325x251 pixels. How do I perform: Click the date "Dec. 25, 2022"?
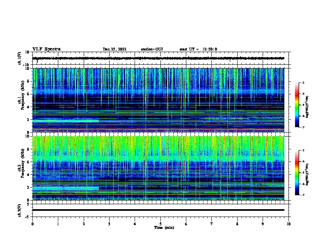(114, 49)
